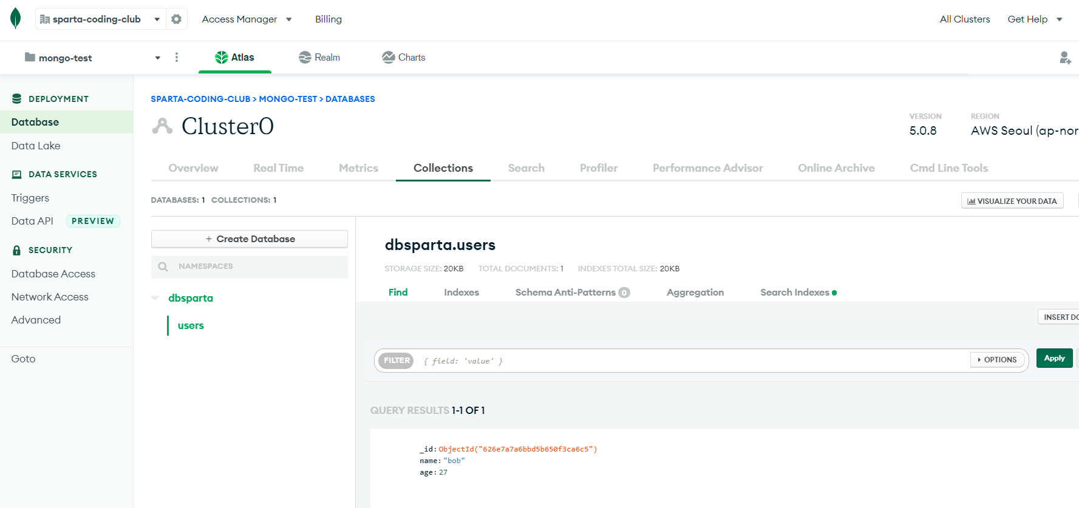This screenshot has height=508, width=1079.
Task: Open the Metrics tab
Action: click(358, 168)
